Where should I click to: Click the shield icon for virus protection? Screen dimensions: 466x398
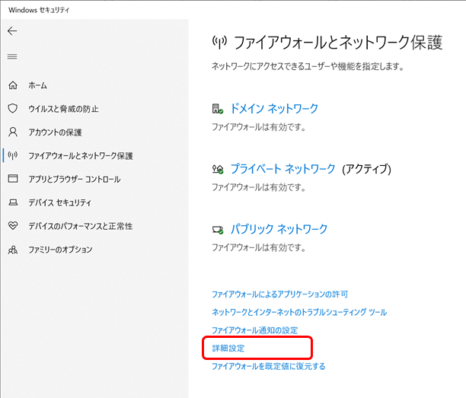tap(13, 108)
